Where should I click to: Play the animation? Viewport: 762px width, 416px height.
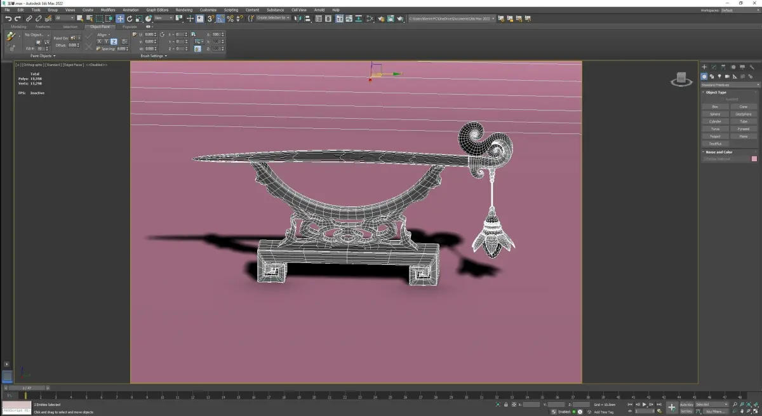point(645,404)
